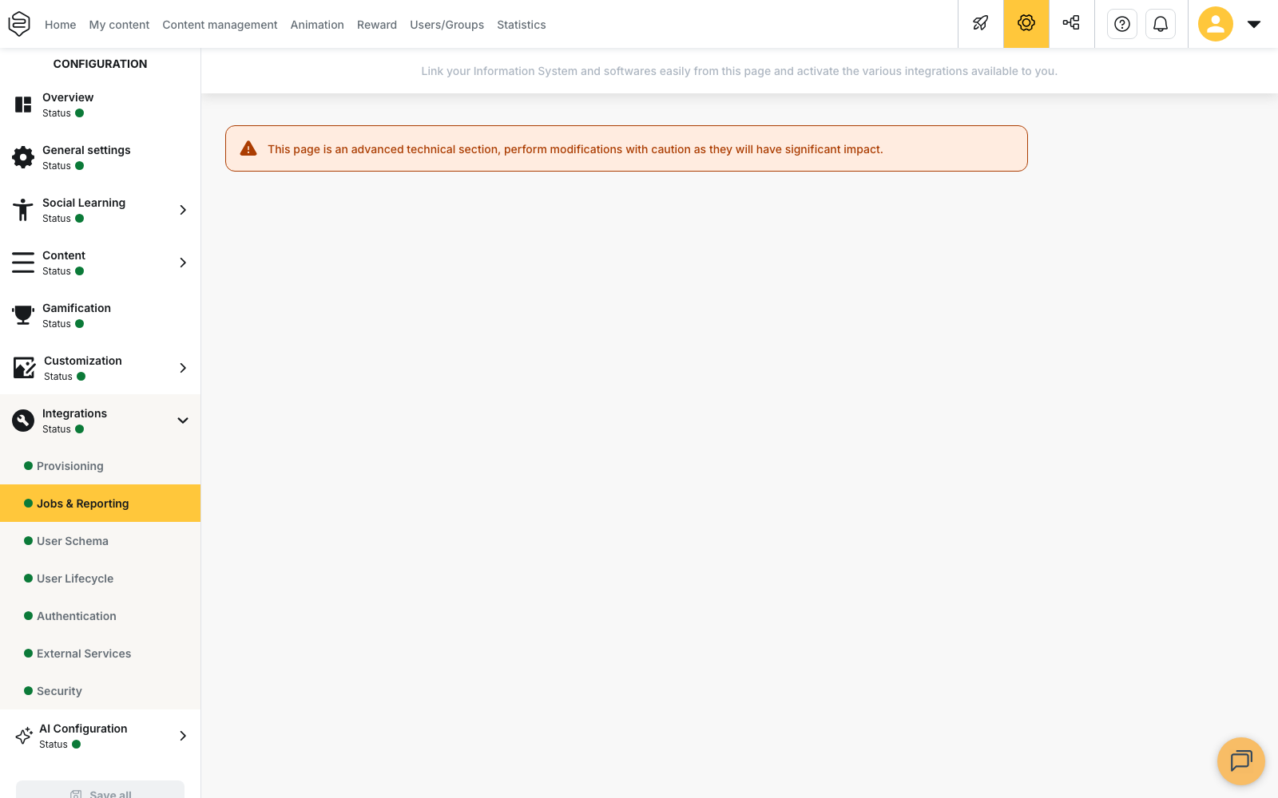
Task: Open Content management menu
Action: point(220,25)
